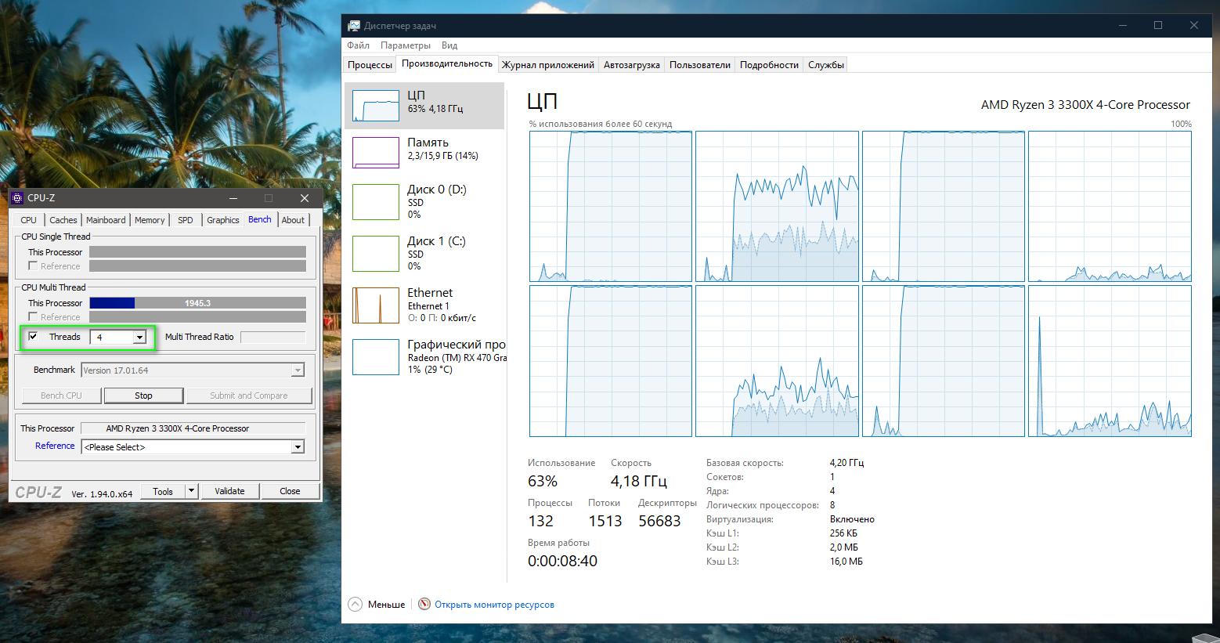1220x643 pixels.
Task: Open the Параметры menu
Action: pyautogui.click(x=406, y=45)
